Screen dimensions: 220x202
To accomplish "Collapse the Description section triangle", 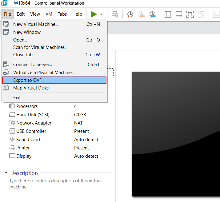I will click(6, 173).
